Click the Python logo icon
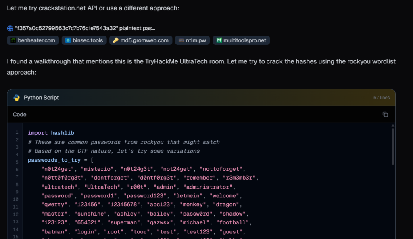 coord(17,98)
